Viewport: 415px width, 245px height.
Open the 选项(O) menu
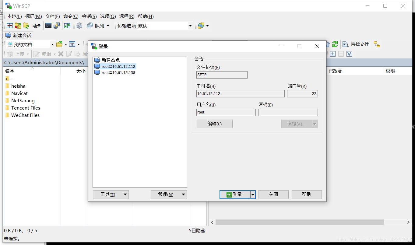108,16
